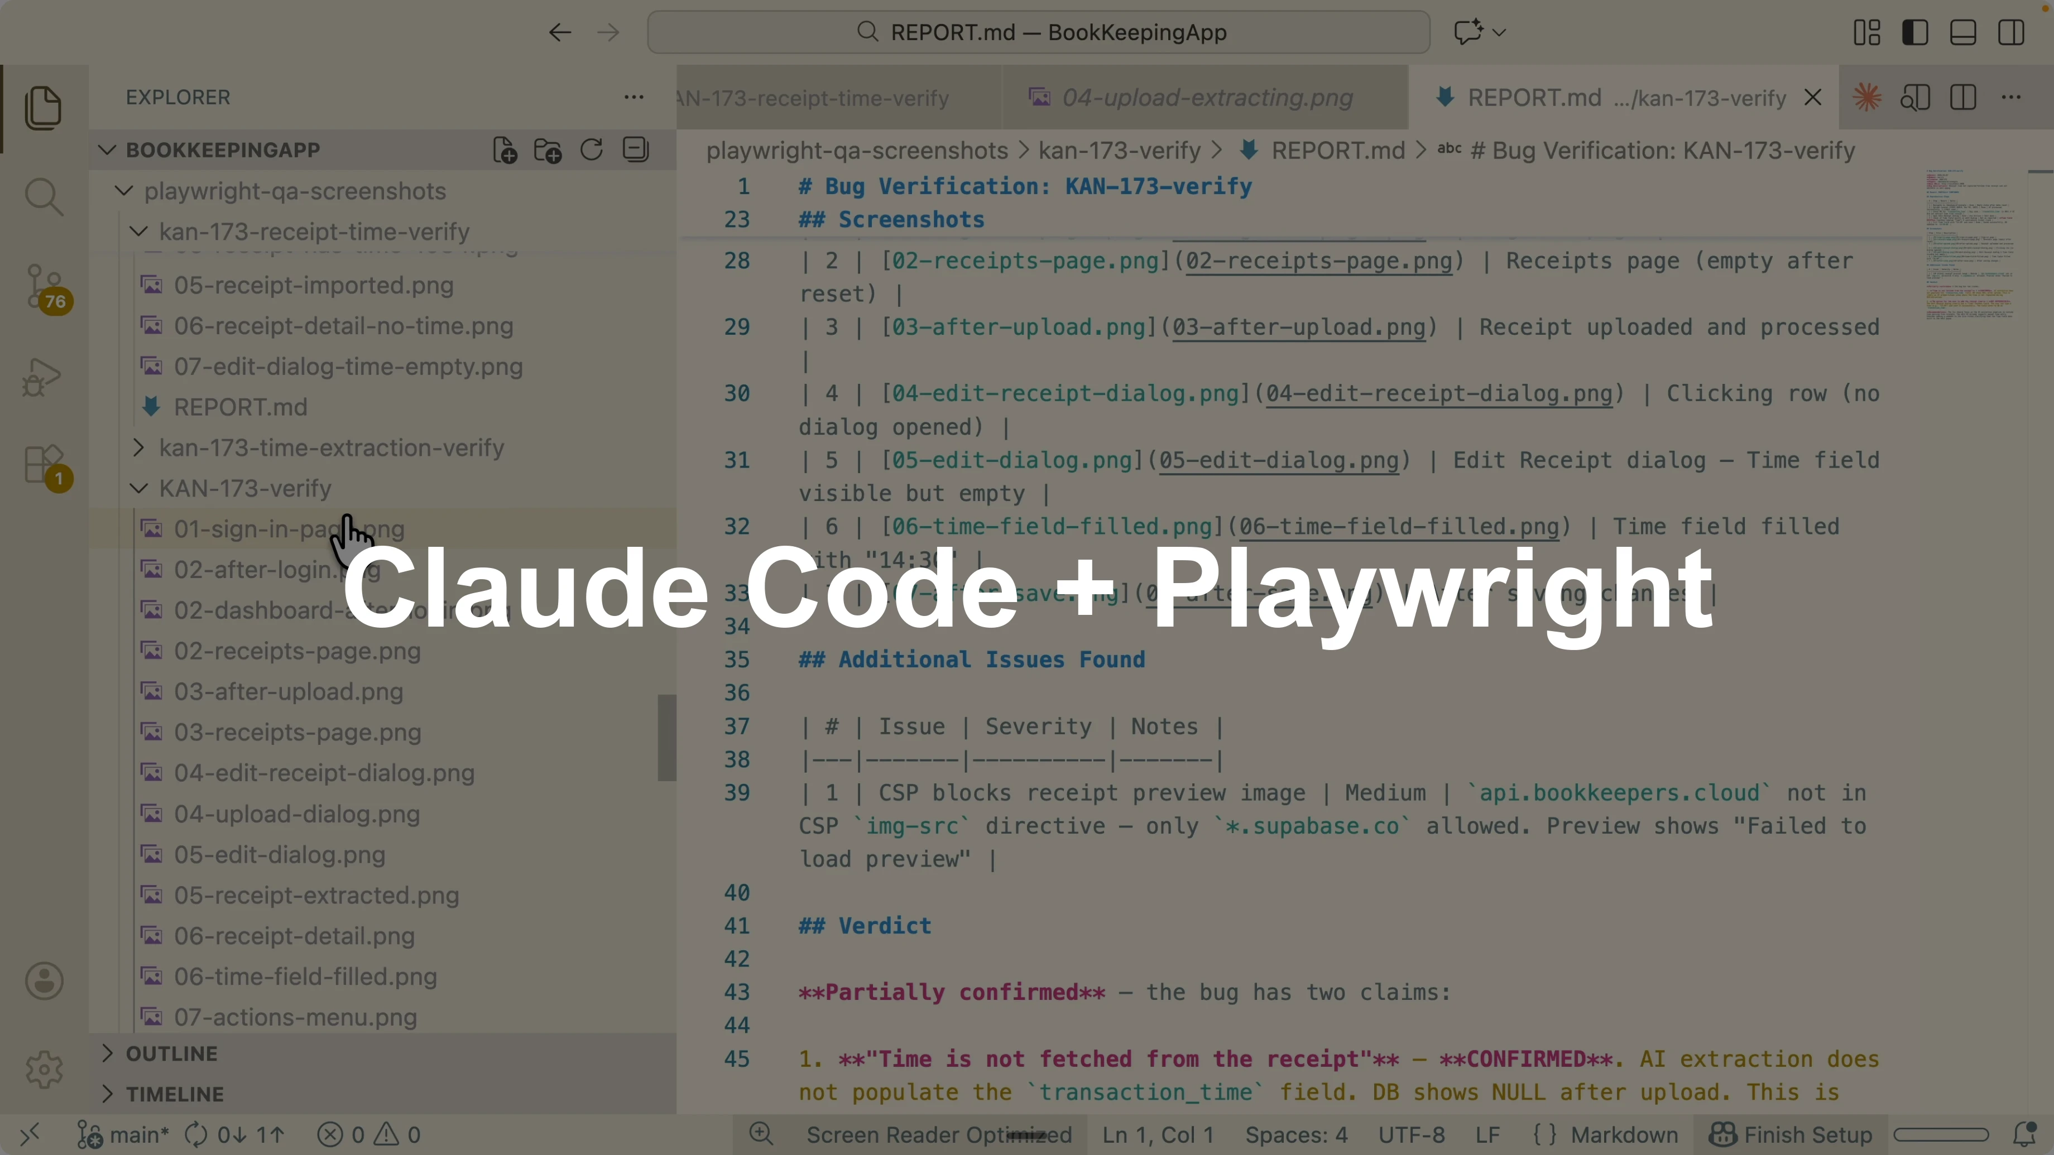
Task: Collapse all folders in Explorer
Action: click(636, 150)
